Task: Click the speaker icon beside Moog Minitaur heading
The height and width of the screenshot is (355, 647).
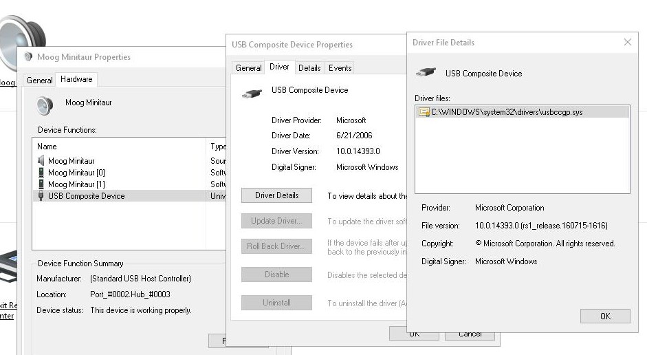Action: tap(45, 105)
